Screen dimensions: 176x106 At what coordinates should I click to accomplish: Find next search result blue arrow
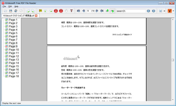(x=153, y=11)
